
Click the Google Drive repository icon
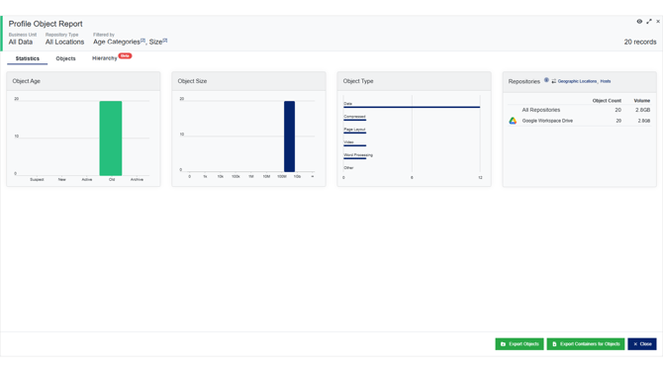tap(513, 121)
